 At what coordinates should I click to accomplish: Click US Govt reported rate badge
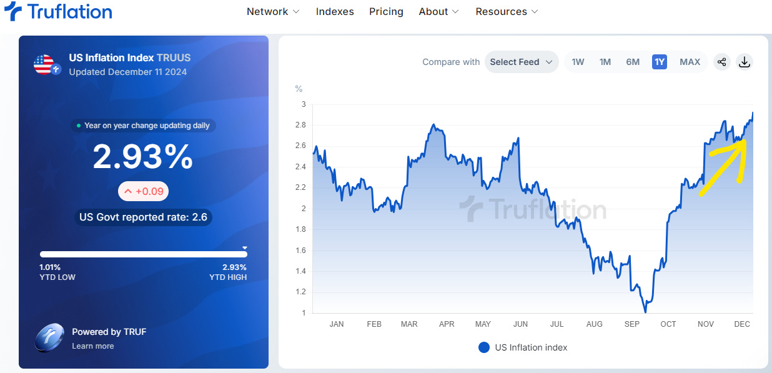pos(144,217)
